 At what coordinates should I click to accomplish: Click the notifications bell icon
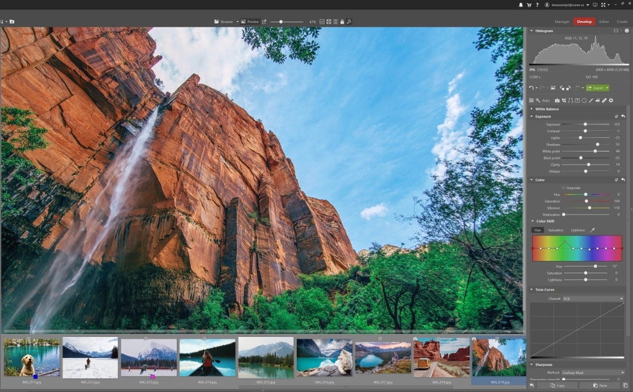click(521, 4)
